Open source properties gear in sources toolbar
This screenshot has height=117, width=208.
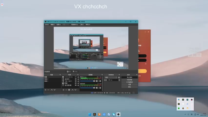click(69, 90)
